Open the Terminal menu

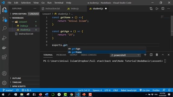[x=59, y=3]
